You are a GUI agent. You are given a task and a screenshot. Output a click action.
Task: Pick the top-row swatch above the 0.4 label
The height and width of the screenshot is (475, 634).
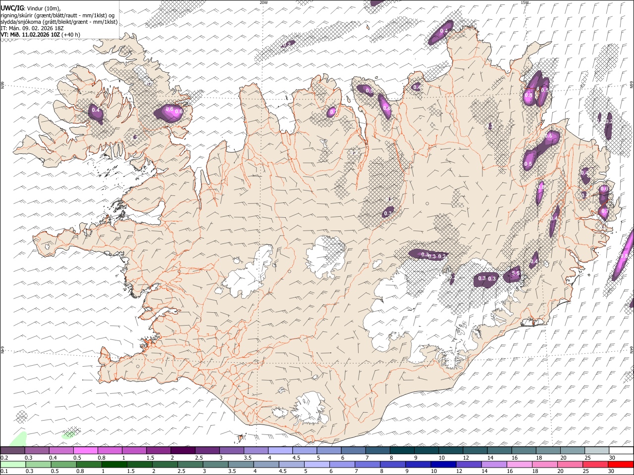[x=61, y=450]
